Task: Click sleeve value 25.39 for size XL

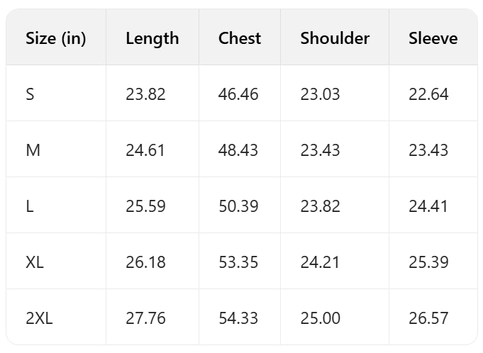Action: [x=428, y=262]
